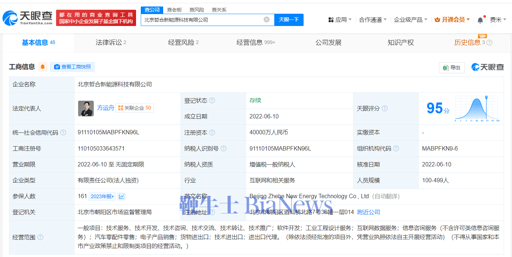Switch to the 查关系 search tab
512x257 pixels.
219,10
